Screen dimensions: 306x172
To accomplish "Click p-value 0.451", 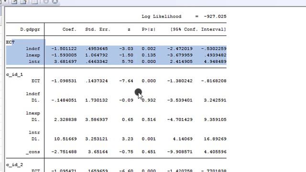I will point(149,152).
